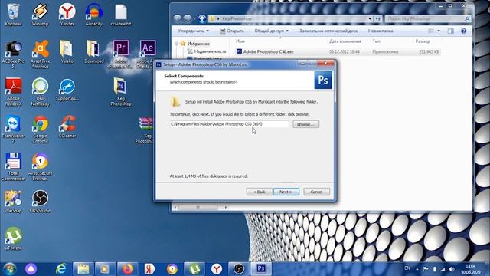Viewport: 490px width, 276px height.
Task: Click the EN language indicator in tray
Action: [407, 268]
